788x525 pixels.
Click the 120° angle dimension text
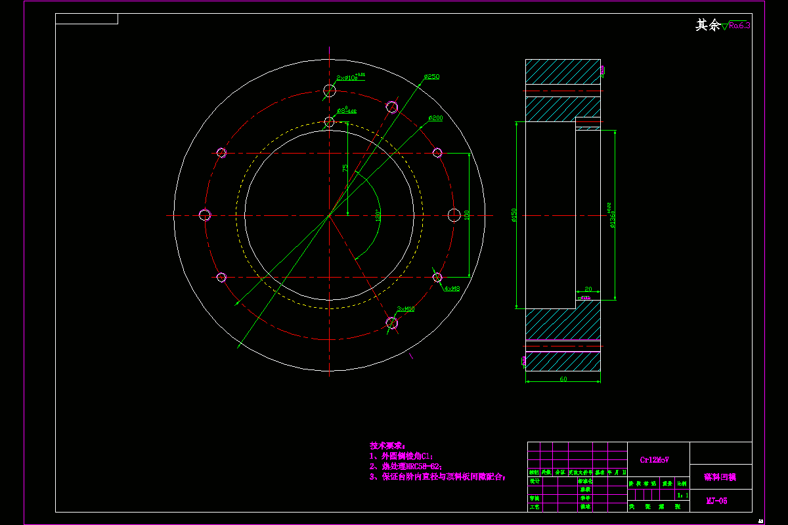378,216
